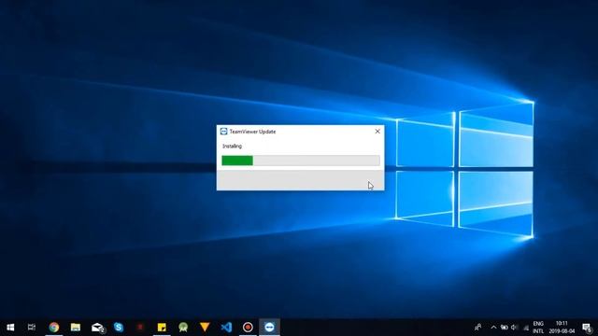
Task: Open the network status tray icon
Action: point(526,328)
